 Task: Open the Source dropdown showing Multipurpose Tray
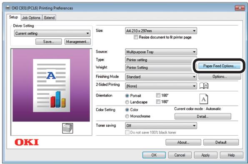161,52
